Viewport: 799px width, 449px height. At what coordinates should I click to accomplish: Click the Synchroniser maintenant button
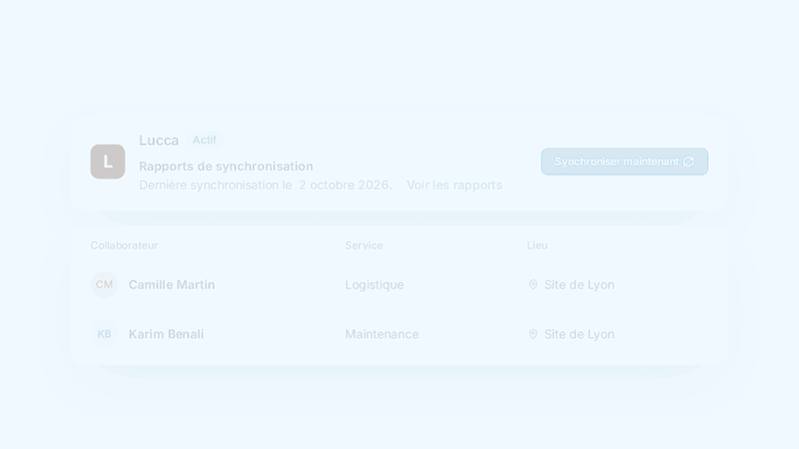[x=624, y=162]
